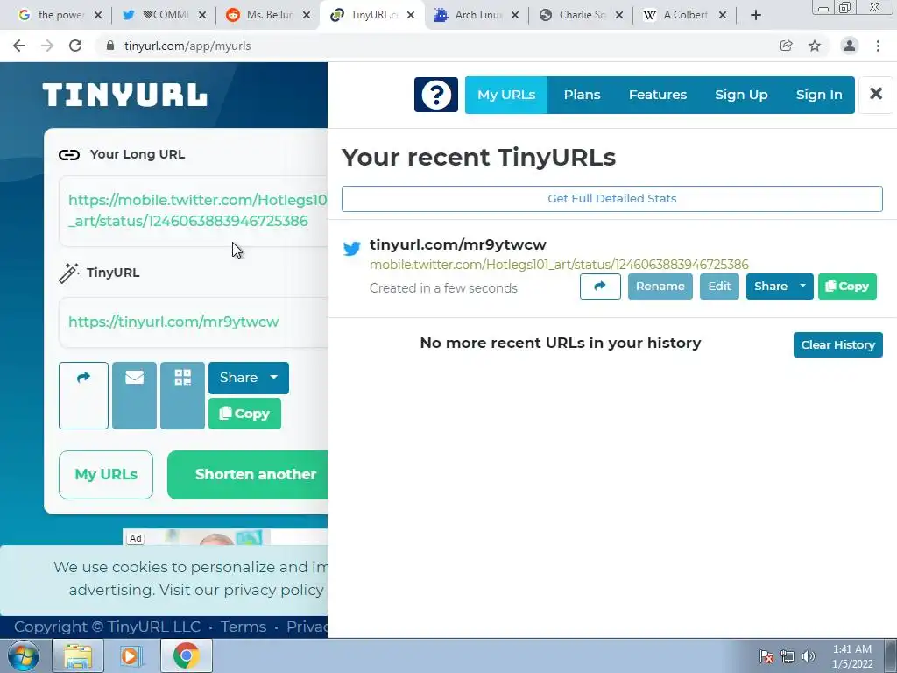Image resolution: width=897 pixels, height=673 pixels.
Task: Open the help question mark icon
Action: pyautogui.click(x=436, y=95)
